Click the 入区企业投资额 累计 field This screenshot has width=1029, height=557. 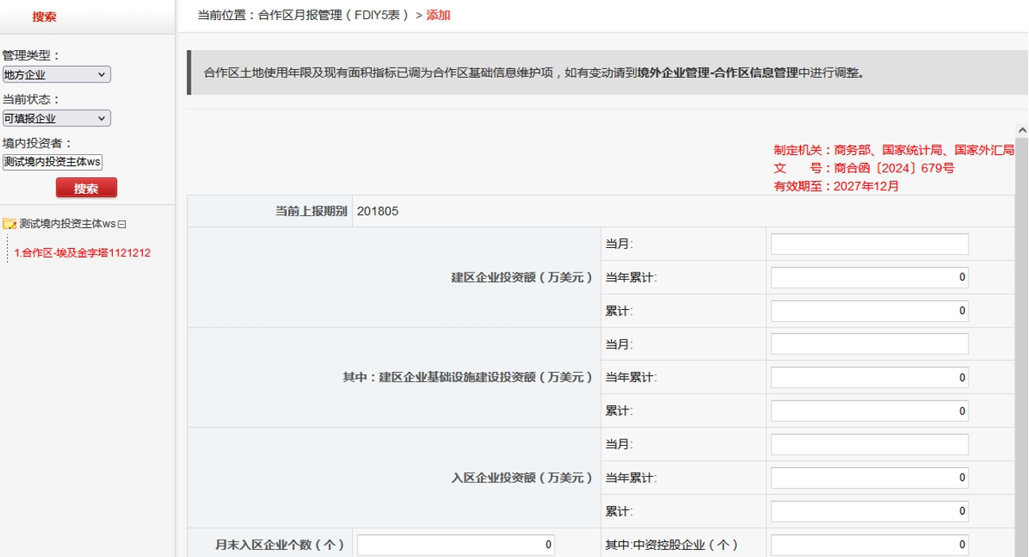pyautogui.click(x=869, y=511)
